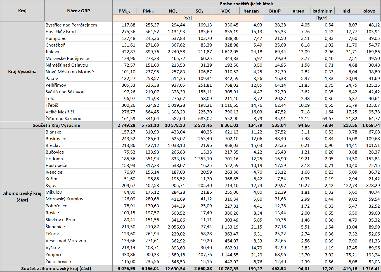Click 'Emise znečišťujících látek' header
Viewport: 381px width, 272px height.
click(x=247, y=4)
